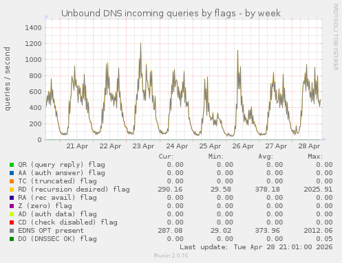Screen dimensions: 342x263
Task: Click the 800 y-axis tick label
Action: [35, 76]
